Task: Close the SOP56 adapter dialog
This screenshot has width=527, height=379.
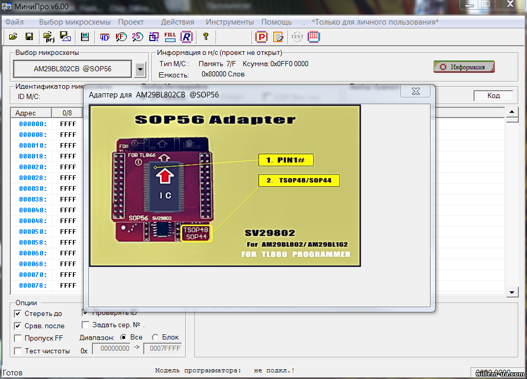Action: tap(416, 91)
